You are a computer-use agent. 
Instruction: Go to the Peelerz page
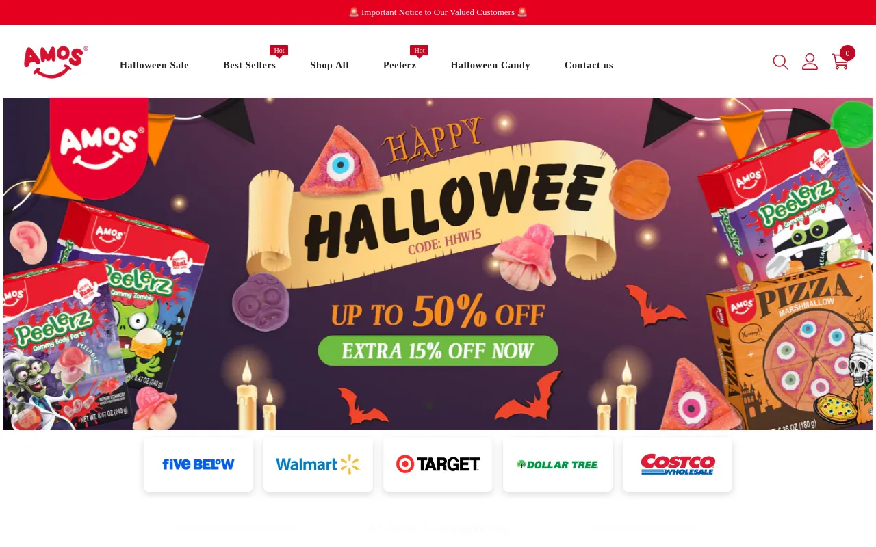400,66
